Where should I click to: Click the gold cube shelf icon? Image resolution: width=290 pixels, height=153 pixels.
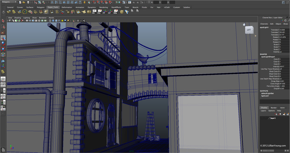coord(122,12)
